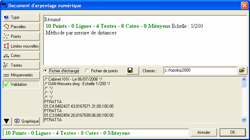Image resolution: width=250 pixels, height=140 pixels.
Task: Click the Annuler button
Action: point(204,133)
